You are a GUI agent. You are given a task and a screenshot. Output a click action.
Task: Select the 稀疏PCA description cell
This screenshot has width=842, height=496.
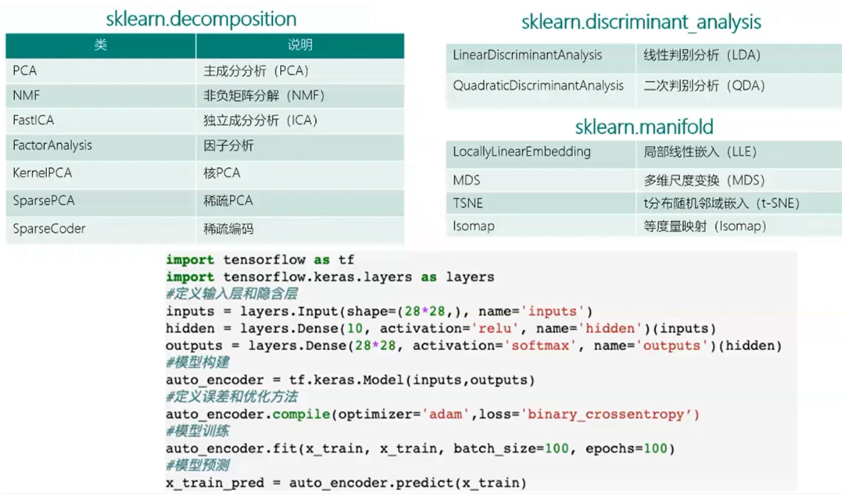tap(300, 201)
